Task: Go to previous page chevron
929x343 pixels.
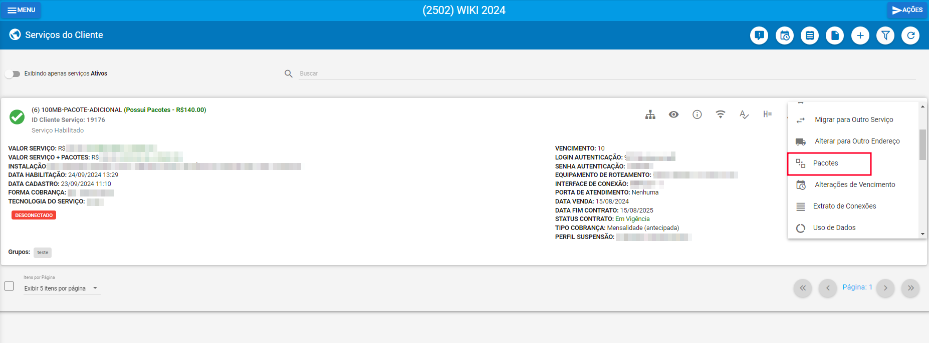Action: point(828,288)
